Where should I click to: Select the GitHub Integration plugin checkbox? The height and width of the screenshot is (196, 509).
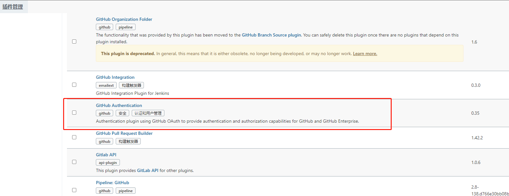click(74, 85)
